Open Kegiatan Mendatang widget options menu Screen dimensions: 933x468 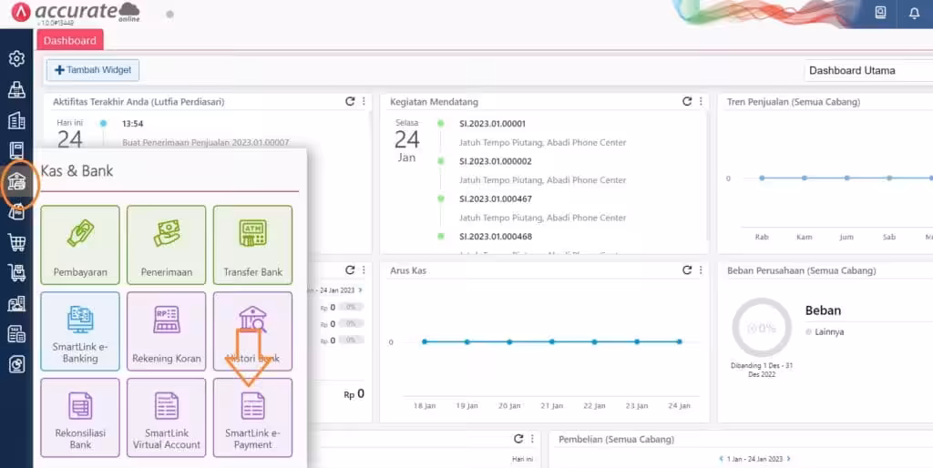(701, 102)
